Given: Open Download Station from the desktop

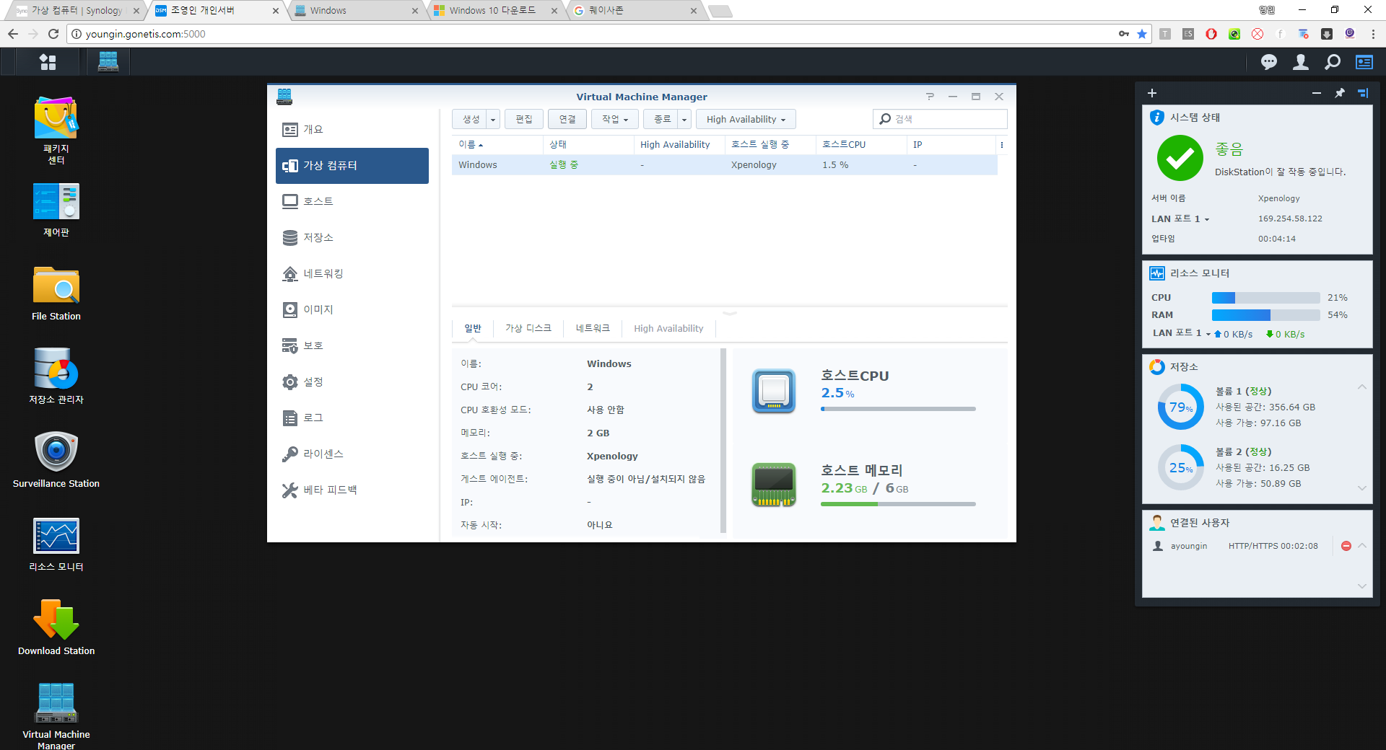Looking at the screenshot, I should pos(56,620).
